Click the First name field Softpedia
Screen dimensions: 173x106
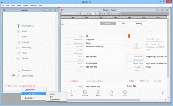tap(105, 39)
